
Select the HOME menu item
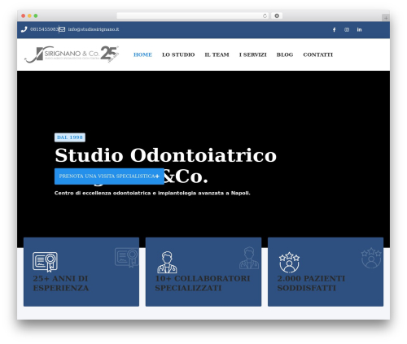point(142,54)
